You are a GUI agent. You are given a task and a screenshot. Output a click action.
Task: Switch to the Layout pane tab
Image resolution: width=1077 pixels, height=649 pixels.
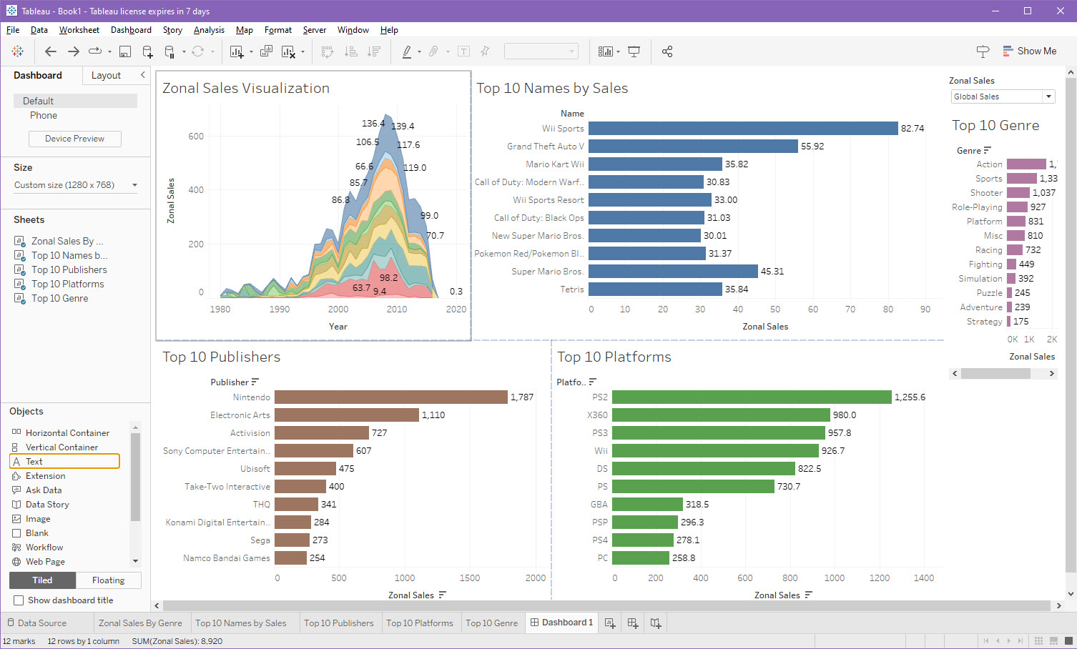click(x=106, y=75)
